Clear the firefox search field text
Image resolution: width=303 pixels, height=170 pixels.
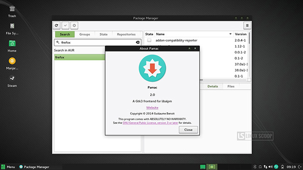coord(138,42)
